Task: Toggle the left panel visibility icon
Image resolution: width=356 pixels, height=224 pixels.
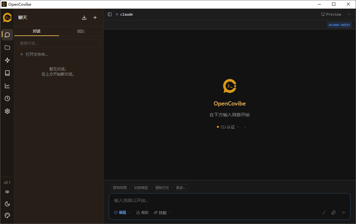Action: click(x=110, y=14)
